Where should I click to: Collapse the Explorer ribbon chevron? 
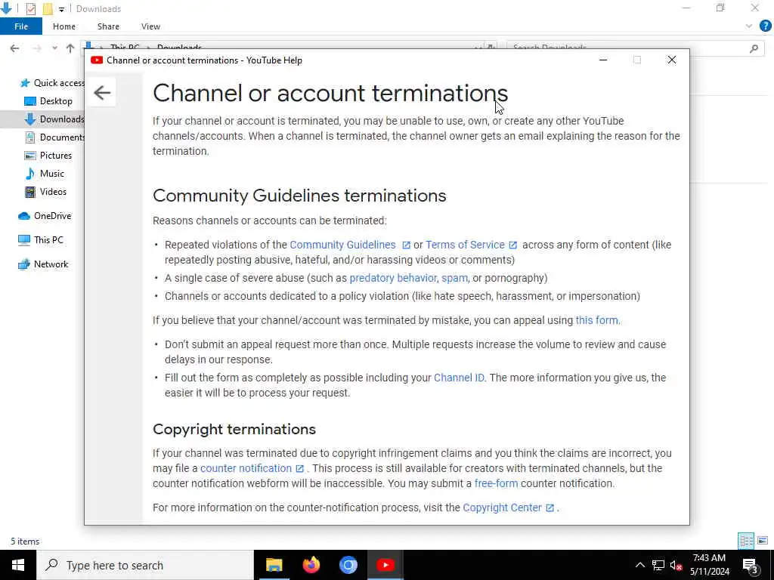[749, 26]
